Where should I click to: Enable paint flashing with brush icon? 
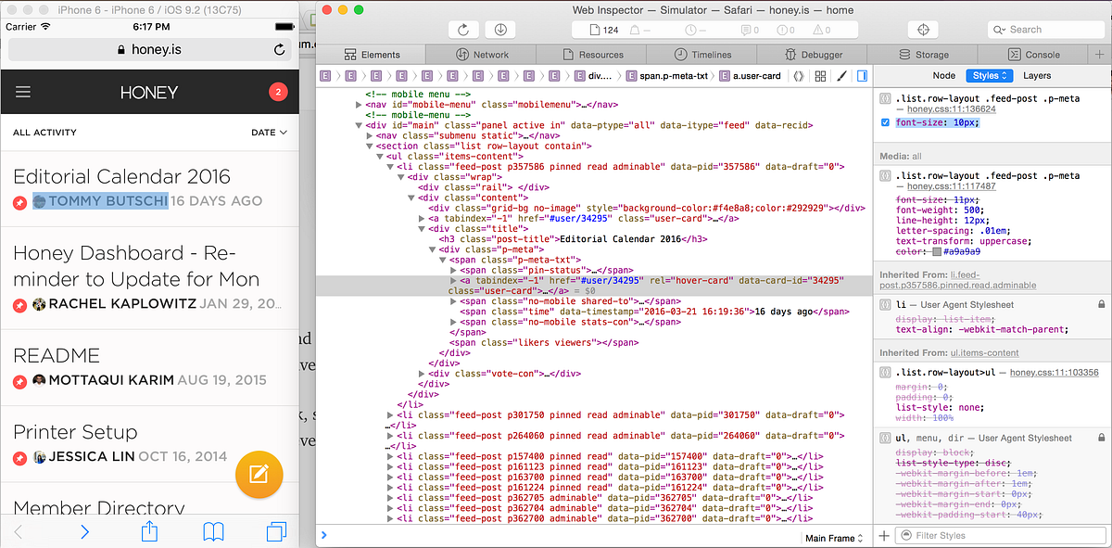click(841, 76)
